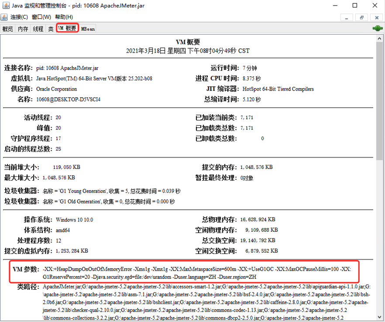Open the 窗口(W) menu
This screenshot has width=385, height=322.
41,17
